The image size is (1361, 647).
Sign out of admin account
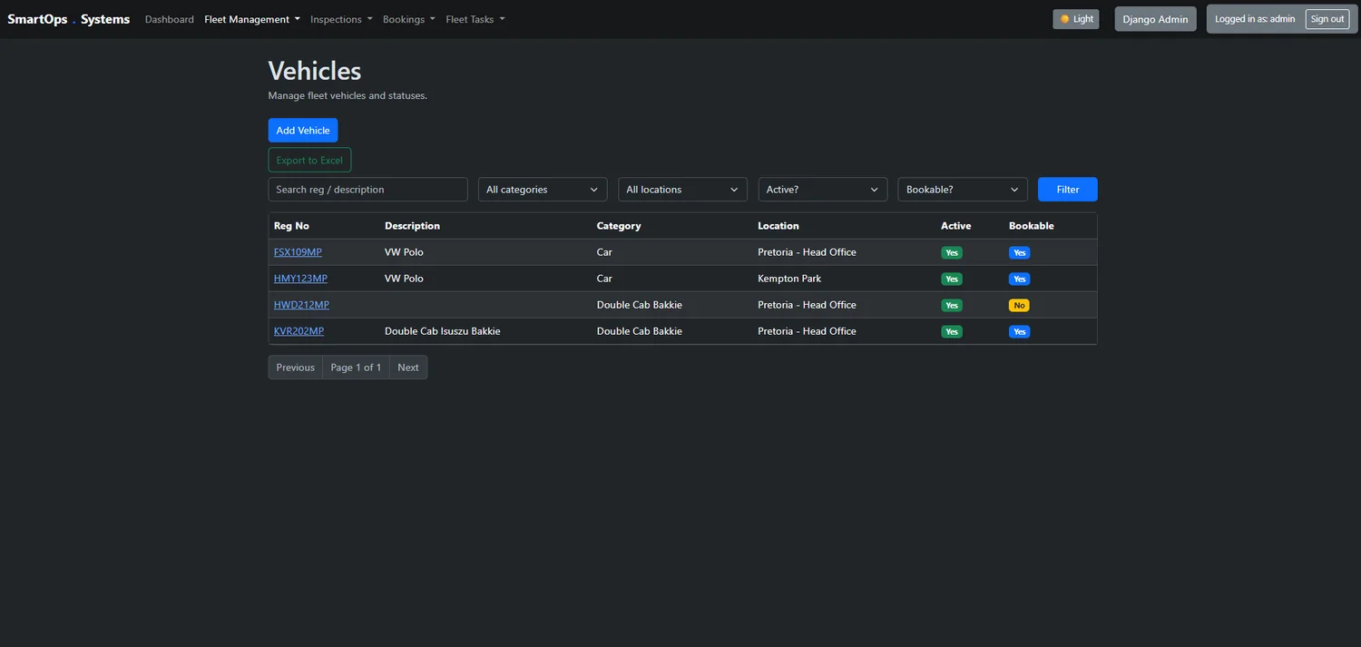(1327, 19)
